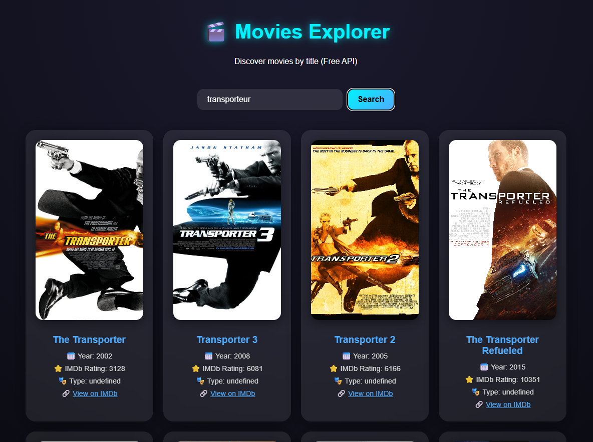Click the bookmark icon beside Type undefined on Transporter 3

coord(200,381)
